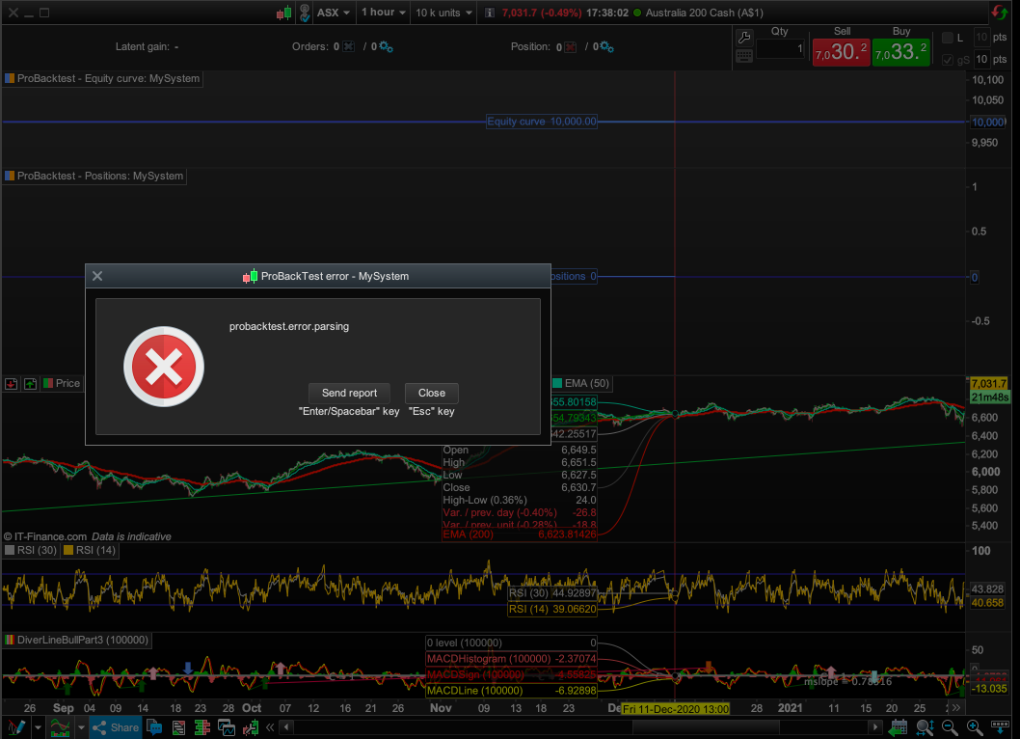This screenshot has width=1020, height=739.
Task: Open trading options wrench icon
Action: [x=744, y=38]
